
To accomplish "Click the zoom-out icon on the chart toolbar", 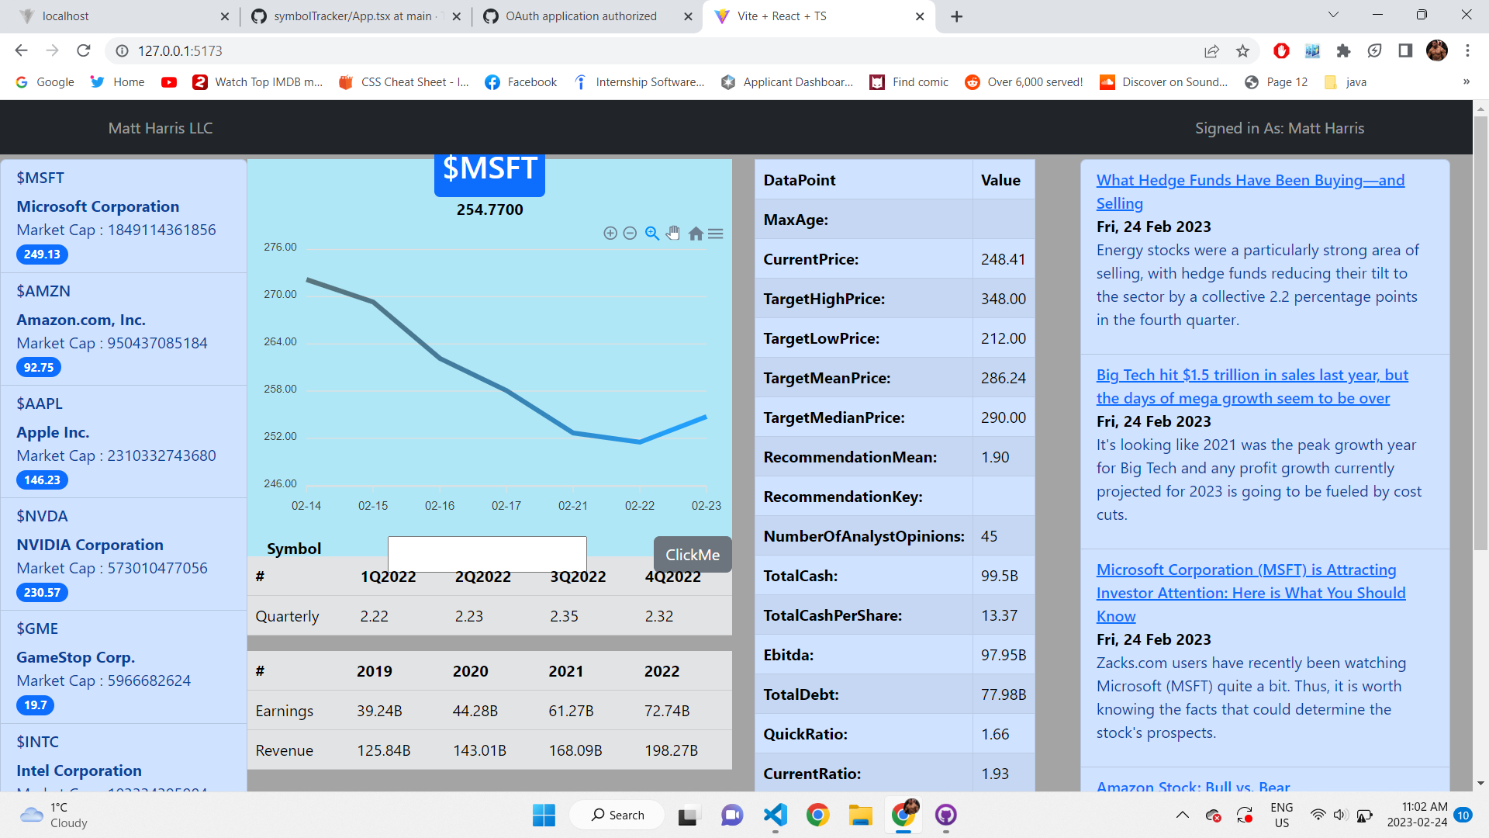I will tap(630, 233).
